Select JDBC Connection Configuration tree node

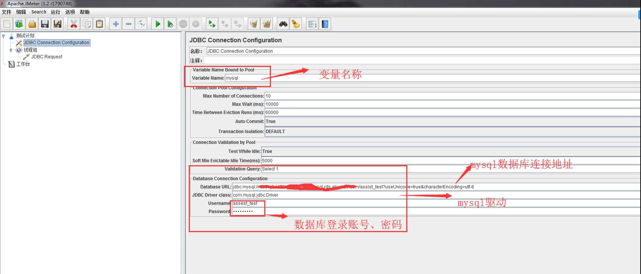coord(56,43)
